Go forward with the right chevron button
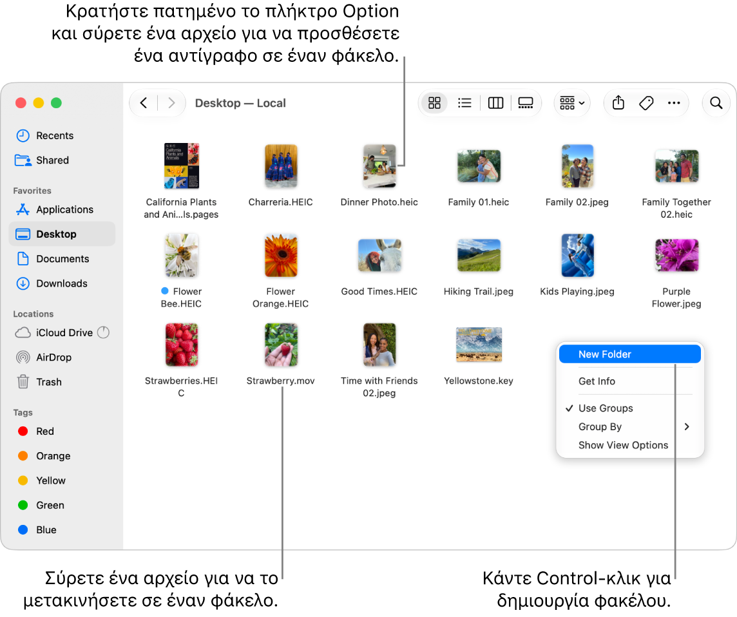 point(171,103)
